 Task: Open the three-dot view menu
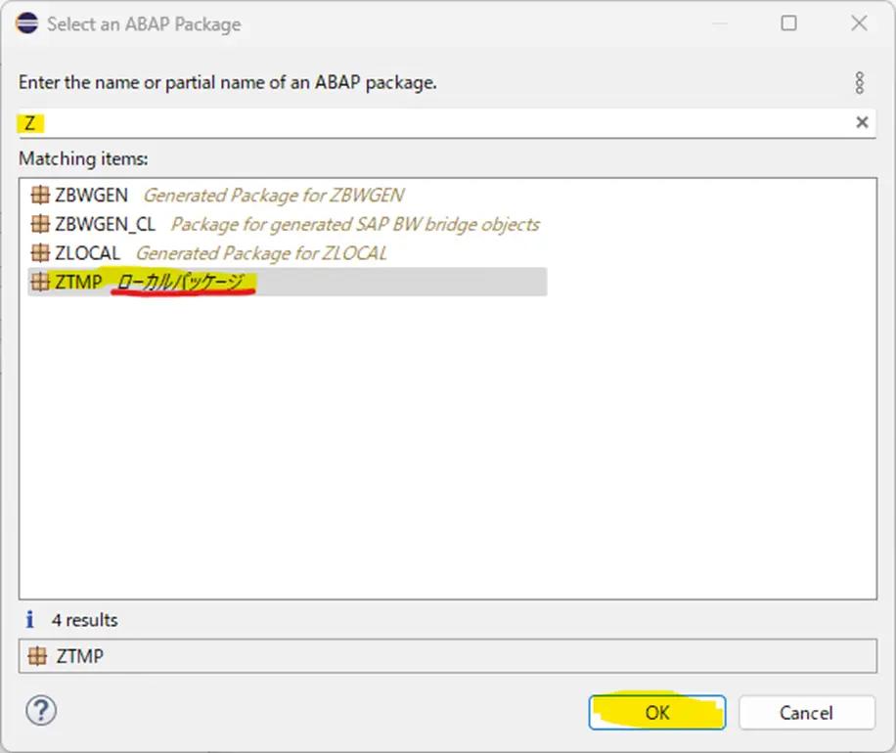click(x=860, y=83)
